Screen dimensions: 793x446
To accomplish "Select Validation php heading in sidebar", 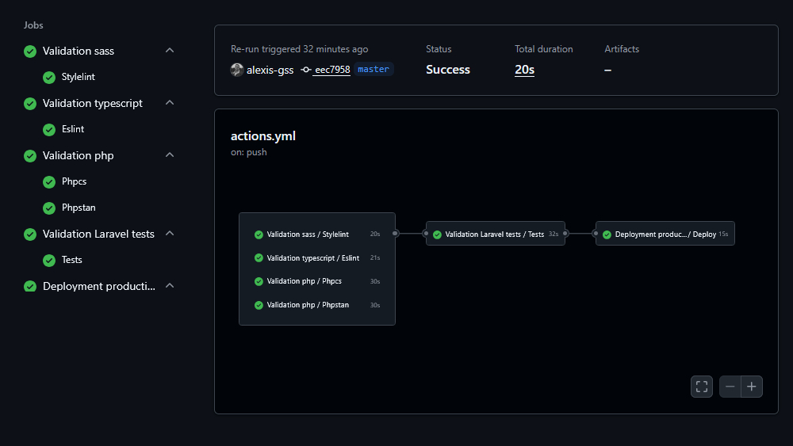I will click(78, 155).
